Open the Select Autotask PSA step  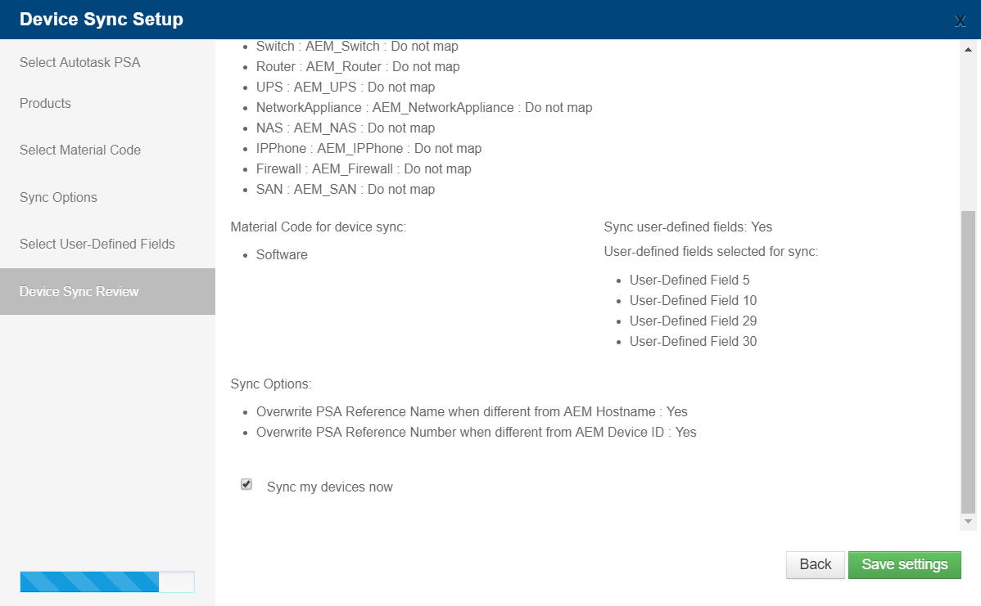tap(80, 62)
